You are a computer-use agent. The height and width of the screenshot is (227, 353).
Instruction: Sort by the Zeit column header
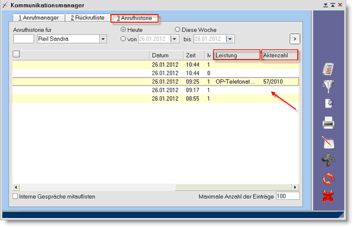pyautogui.click(x=194, y=55)
